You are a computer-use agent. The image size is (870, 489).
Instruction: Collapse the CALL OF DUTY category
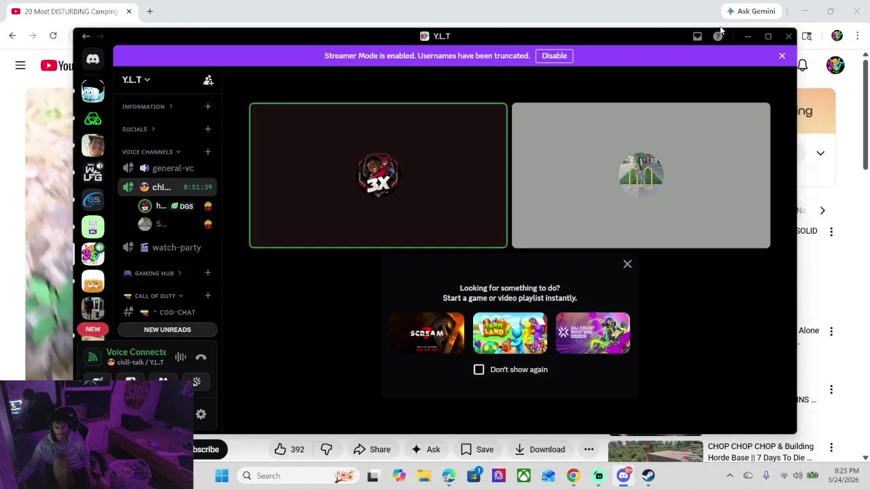tap(155, 296)
